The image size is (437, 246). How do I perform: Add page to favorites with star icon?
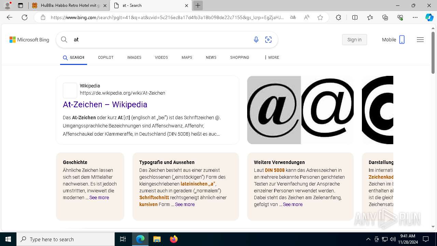point(320,17)
